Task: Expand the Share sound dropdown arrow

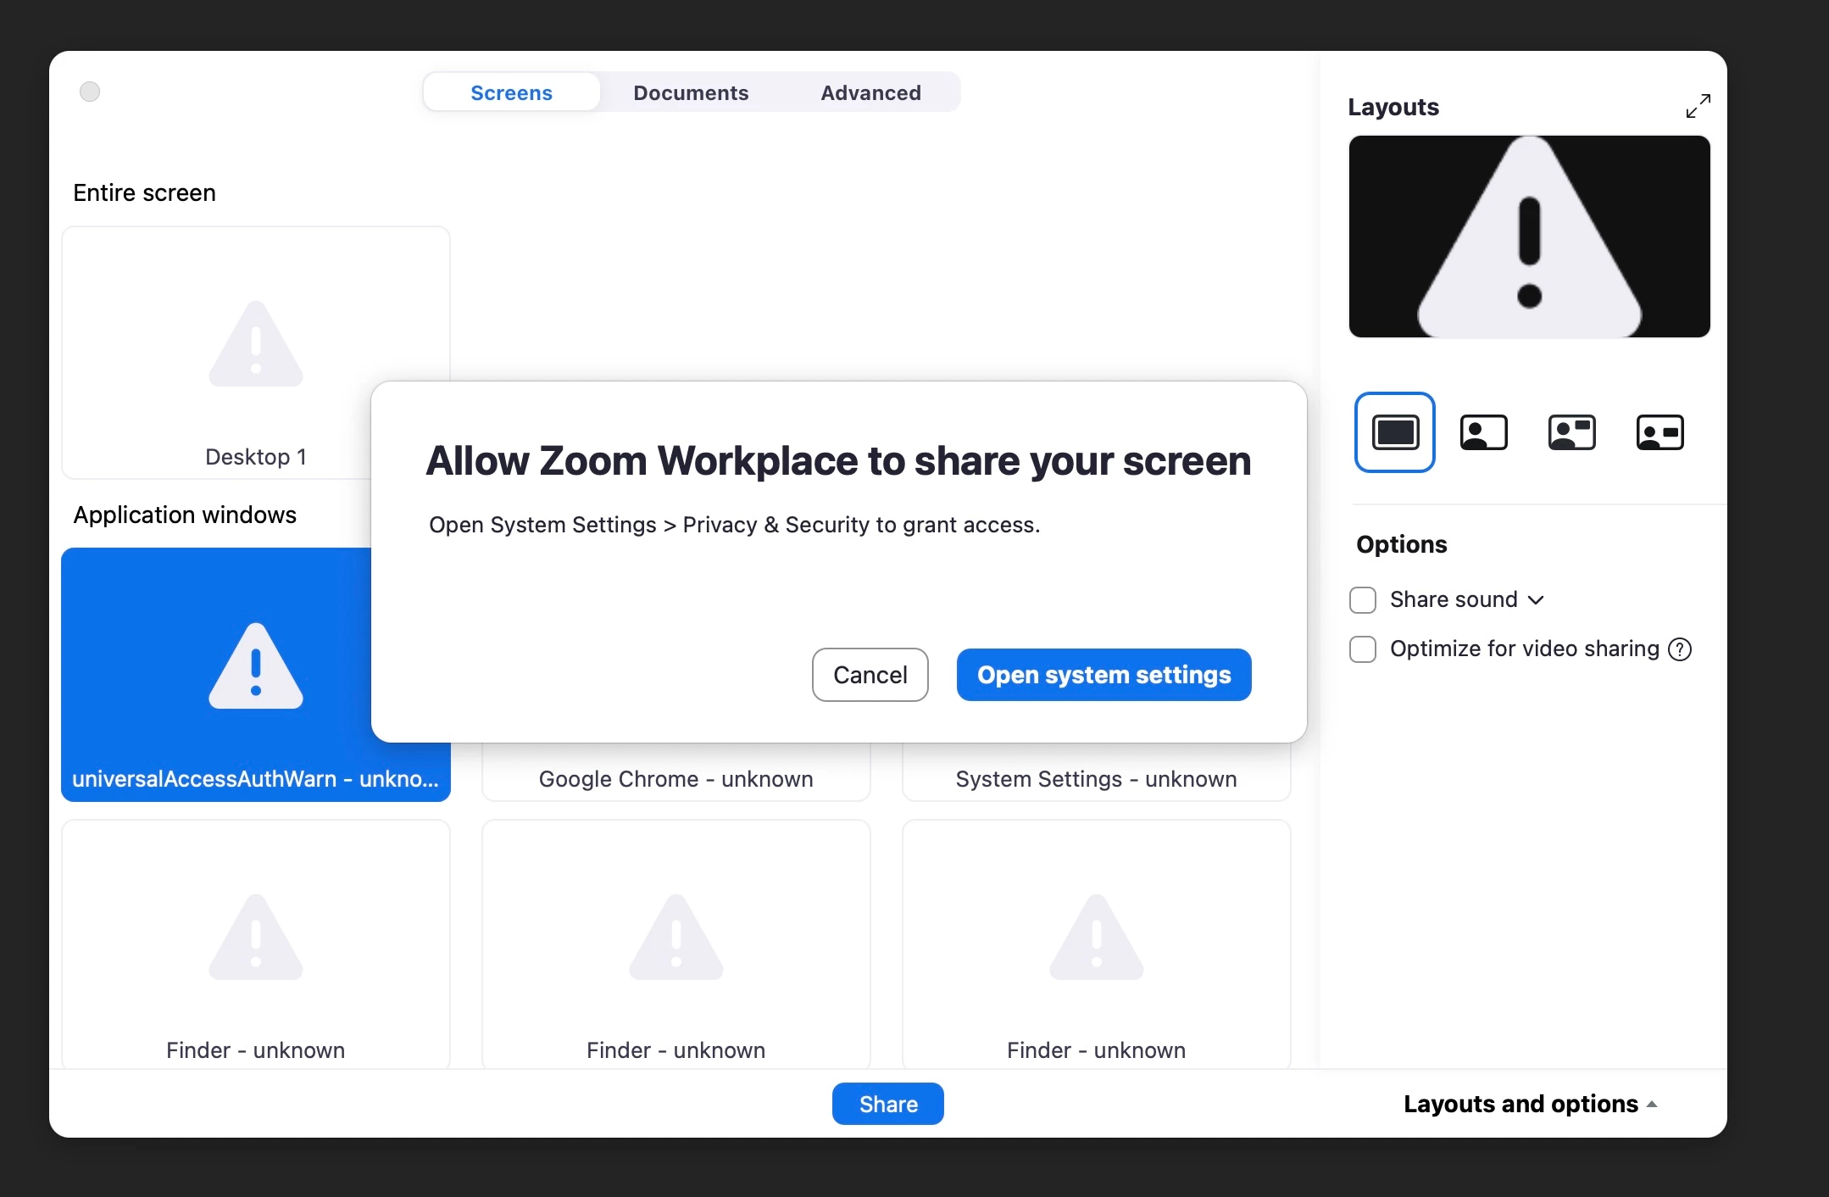Action: coord(1537,600)
